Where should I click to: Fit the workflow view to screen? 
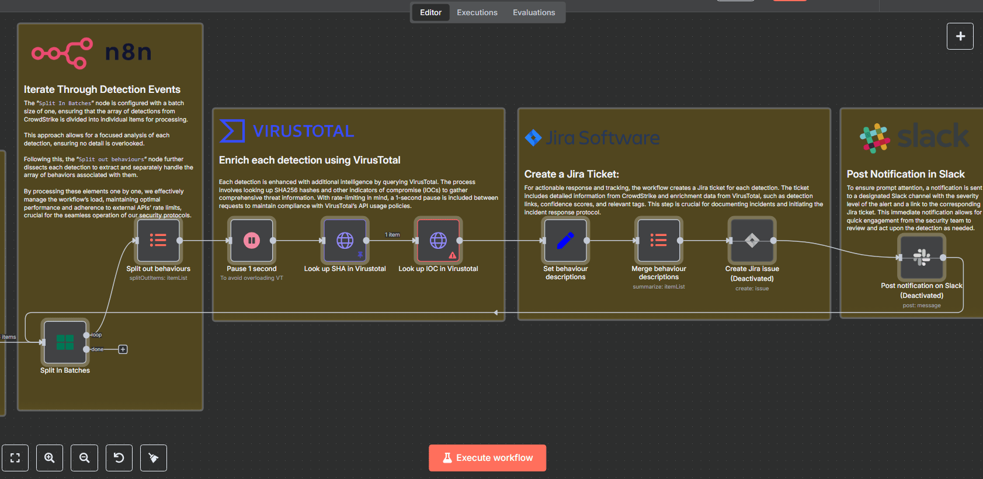pos(15,458)
